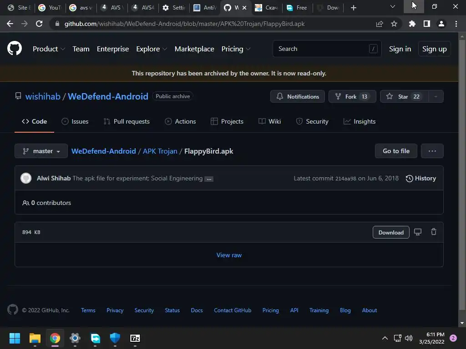466x349 pixels.
Task: Switch to the Settings browser tab
Action: [174, 8]
